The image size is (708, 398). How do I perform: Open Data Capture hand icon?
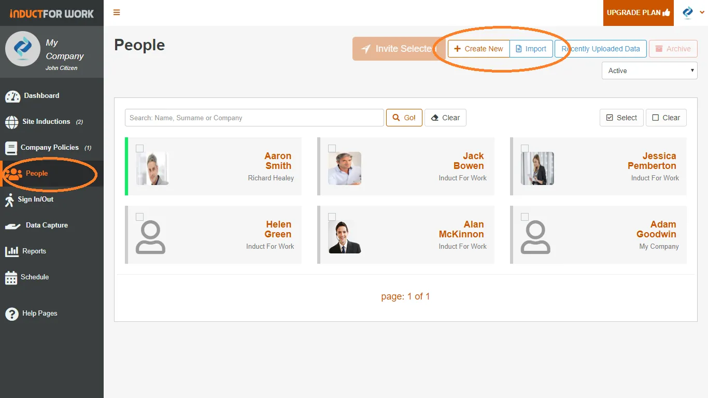(x=12, y=226)
